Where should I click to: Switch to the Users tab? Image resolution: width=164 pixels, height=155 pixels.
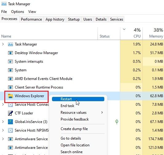88,19
